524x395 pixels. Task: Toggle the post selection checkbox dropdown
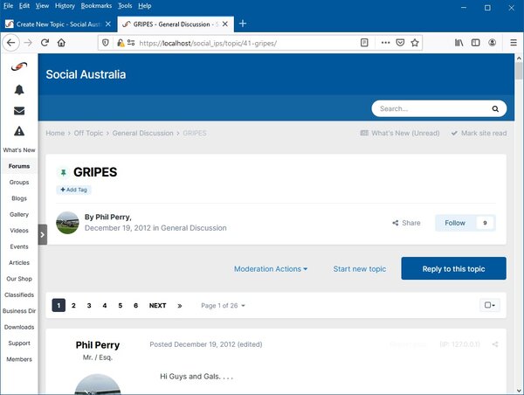point(490,305)
